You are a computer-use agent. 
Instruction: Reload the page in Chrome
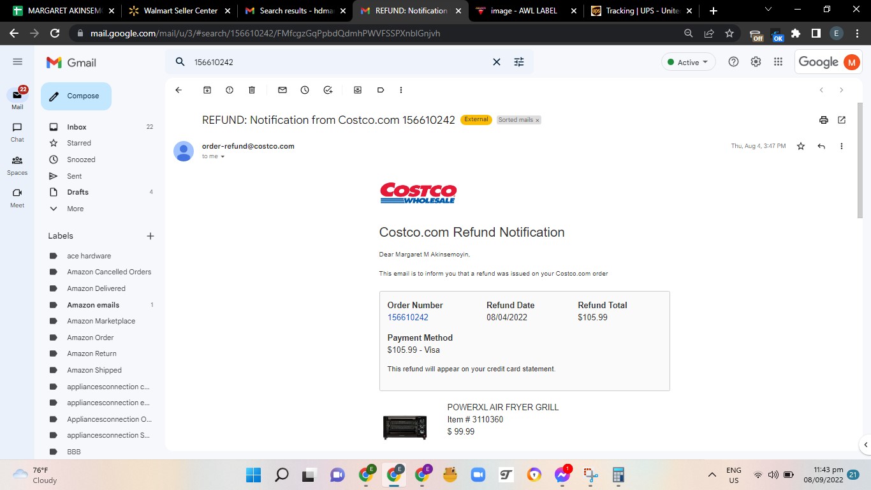point(55,33)
